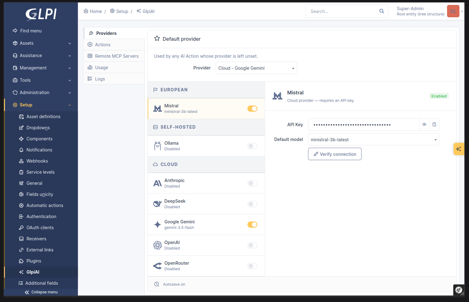
Task: Click the Default provider star icon
Action: pos(157,39)
